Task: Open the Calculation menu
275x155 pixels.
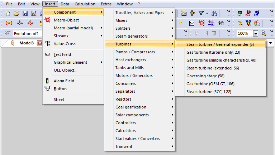Action: (x=85, y=4)
